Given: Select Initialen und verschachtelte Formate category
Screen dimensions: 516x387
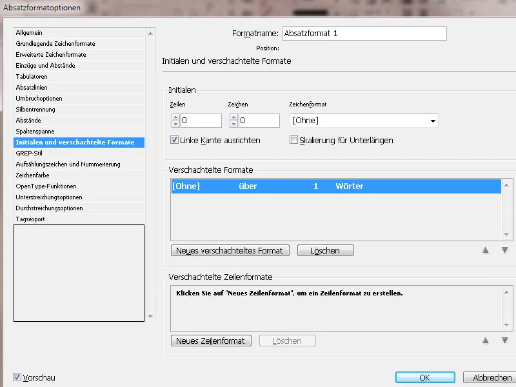Looking at the screenshot, I should tap(79, 142).
